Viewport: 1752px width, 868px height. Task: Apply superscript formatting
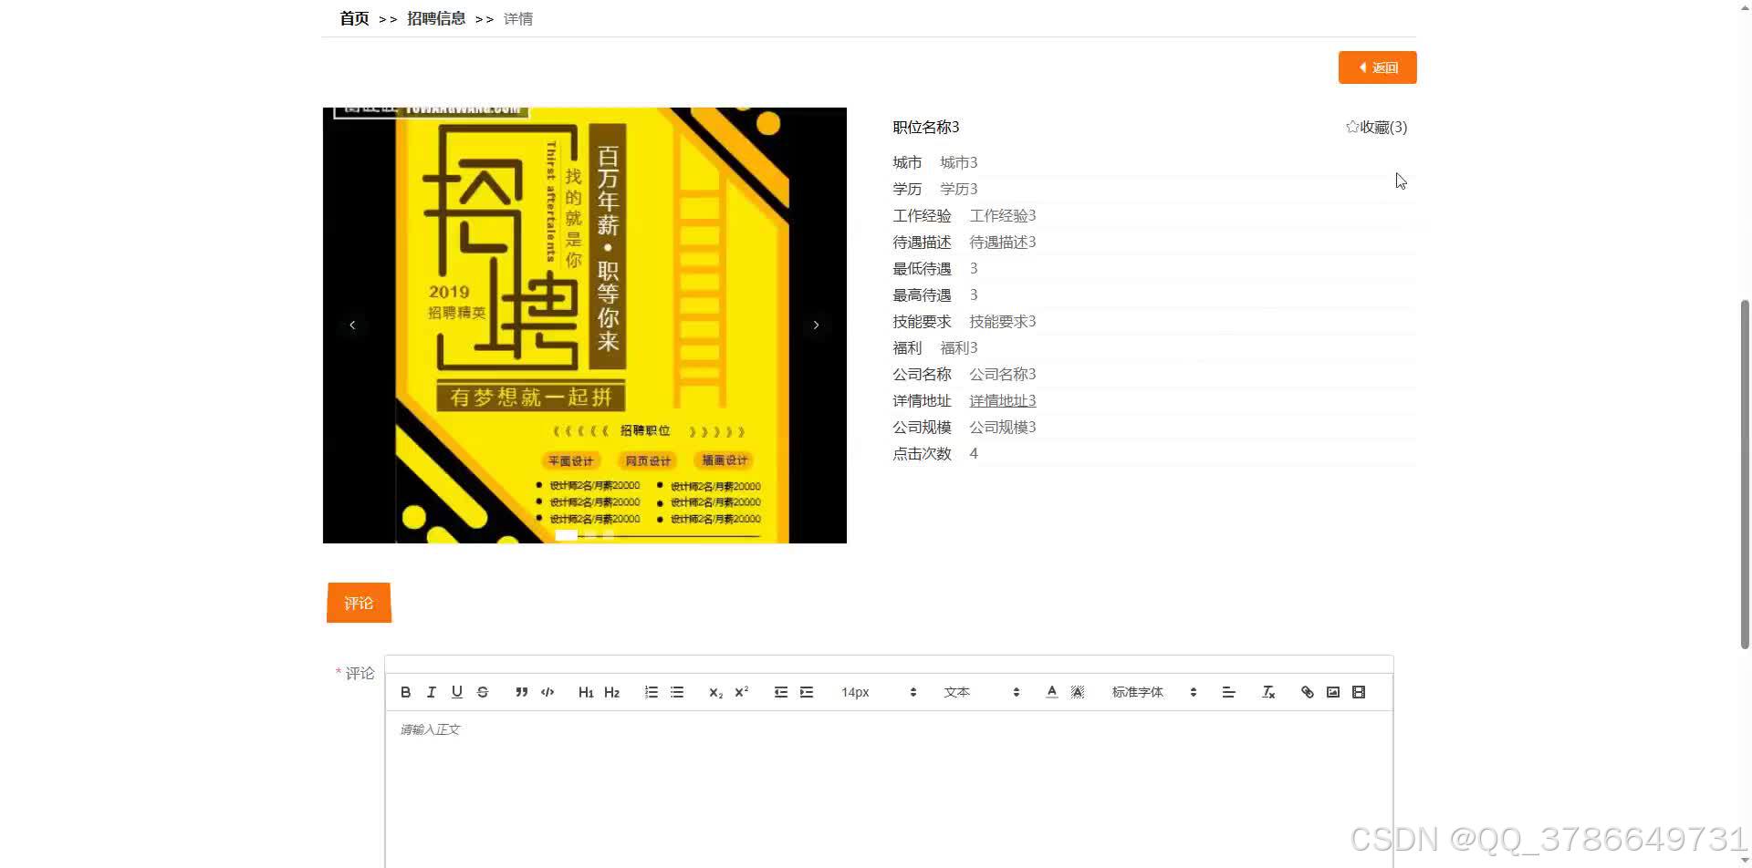[x=742, y=692]
